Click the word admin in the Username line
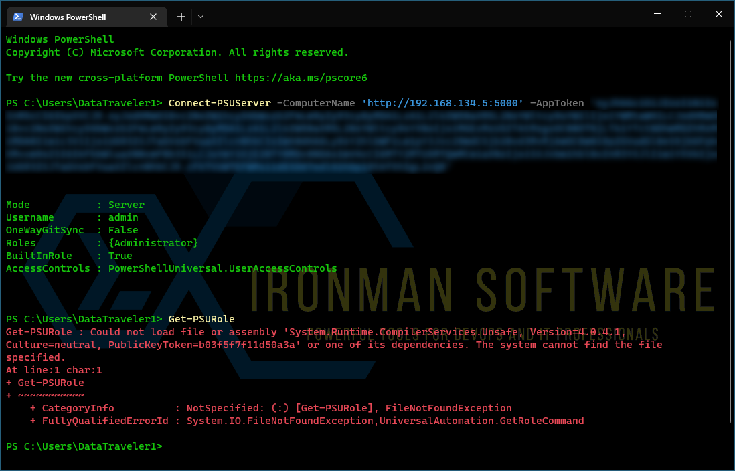The width and height of the screenshot is (735, 471). 124,217
